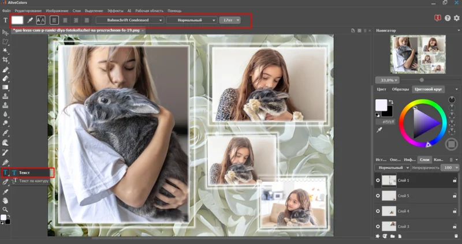
Task: Pick the eyedropper icon in the options bar
Action: [29, 20]
